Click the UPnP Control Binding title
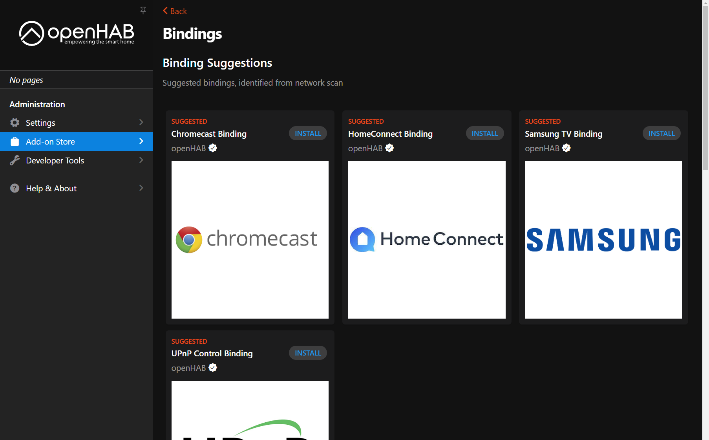Screen dimensions: 709x440 [x=212, y=354]
